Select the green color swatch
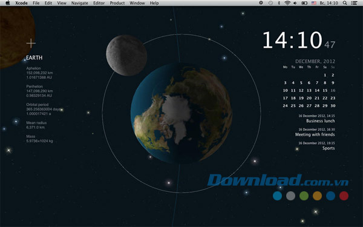This screenshot has height=227, width=363. (x=304, y=196)
